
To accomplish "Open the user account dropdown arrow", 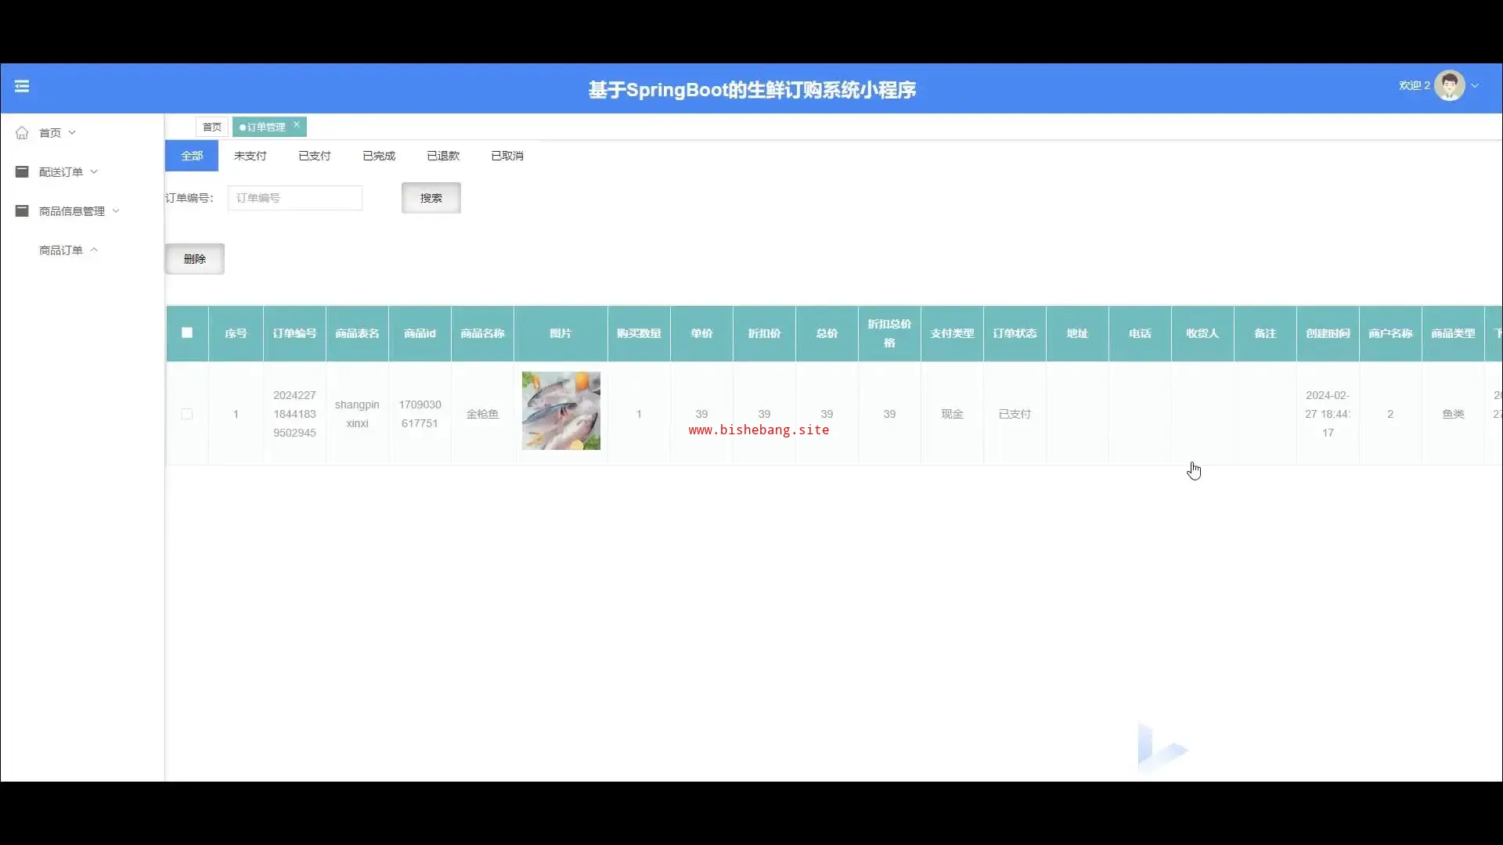I will (1475, 86).
